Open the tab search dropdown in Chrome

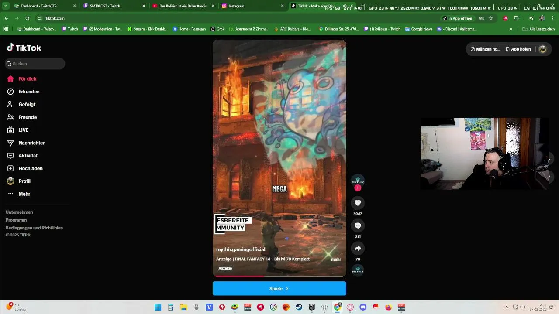point(6,6)
